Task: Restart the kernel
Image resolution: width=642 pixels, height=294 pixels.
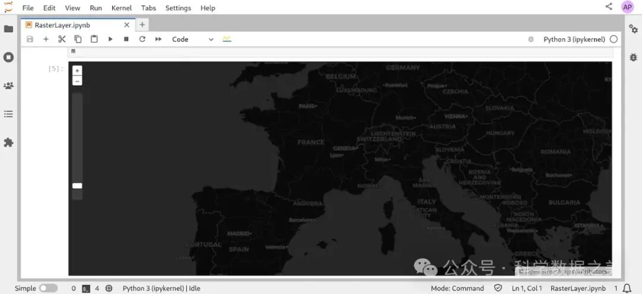Action: [x=142, y=39]
